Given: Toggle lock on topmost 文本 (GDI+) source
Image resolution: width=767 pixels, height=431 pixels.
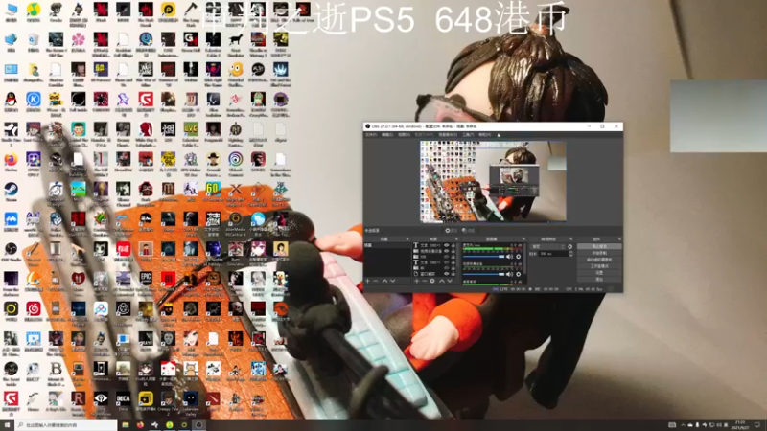Looking at the screenshot, I should pos(453,245).
